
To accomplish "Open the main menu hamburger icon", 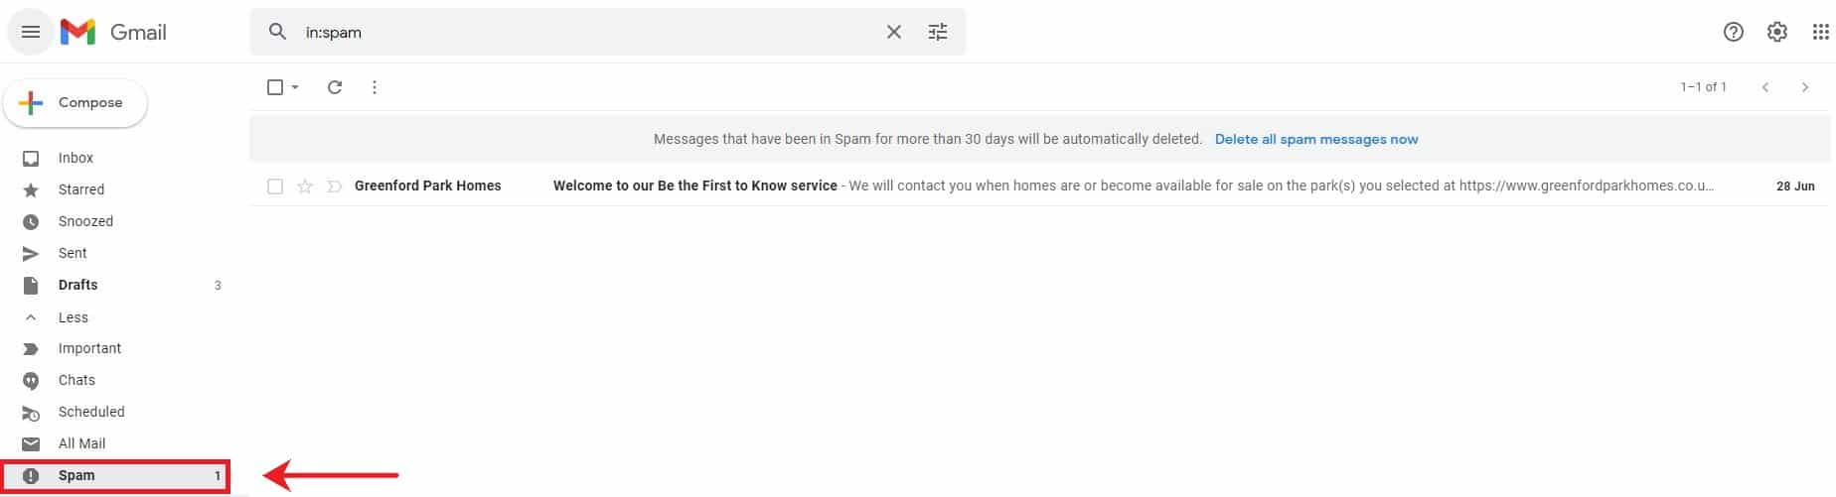I will coord(31,33).
